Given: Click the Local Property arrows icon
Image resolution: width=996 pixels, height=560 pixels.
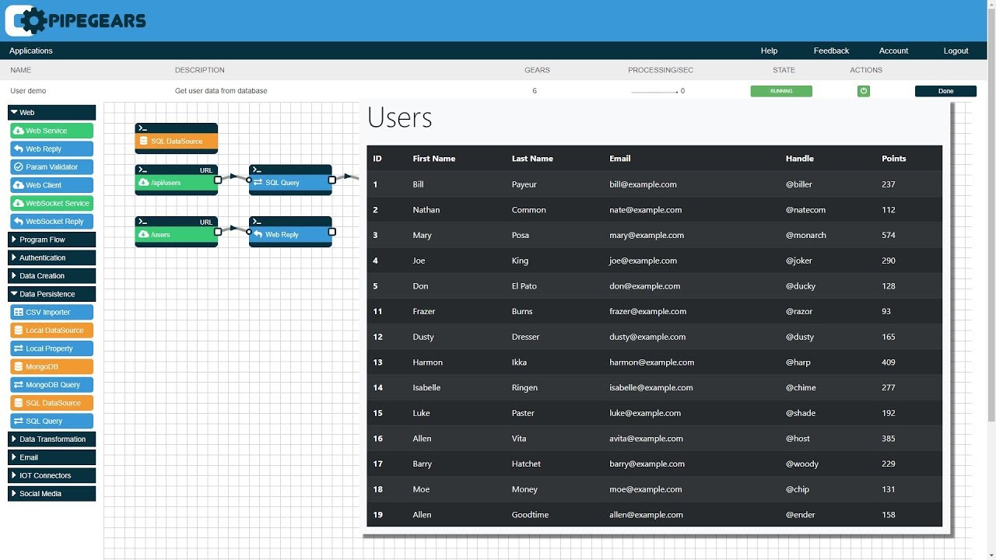Looking at the screenshot, I should point(19,348).
